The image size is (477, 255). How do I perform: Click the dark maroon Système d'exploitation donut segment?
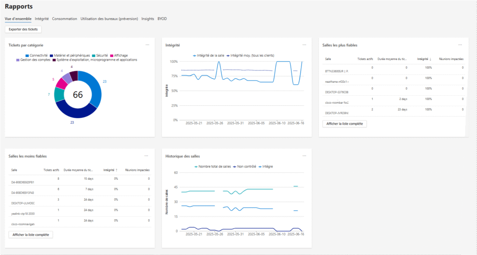[x=74, y=75]
